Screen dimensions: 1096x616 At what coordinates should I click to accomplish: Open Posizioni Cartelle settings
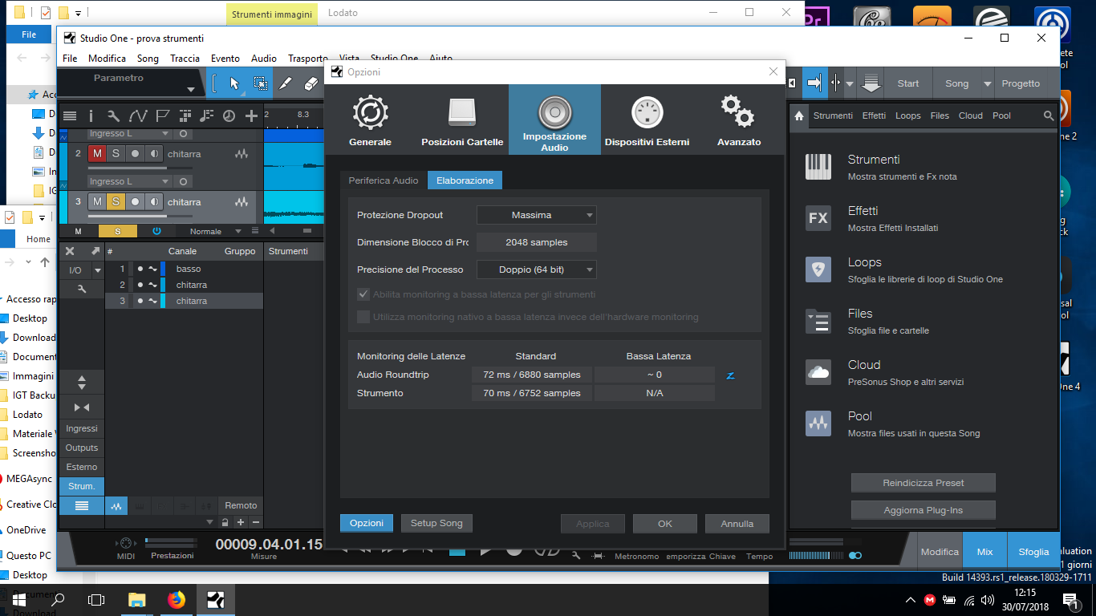[x=462, y=120]
